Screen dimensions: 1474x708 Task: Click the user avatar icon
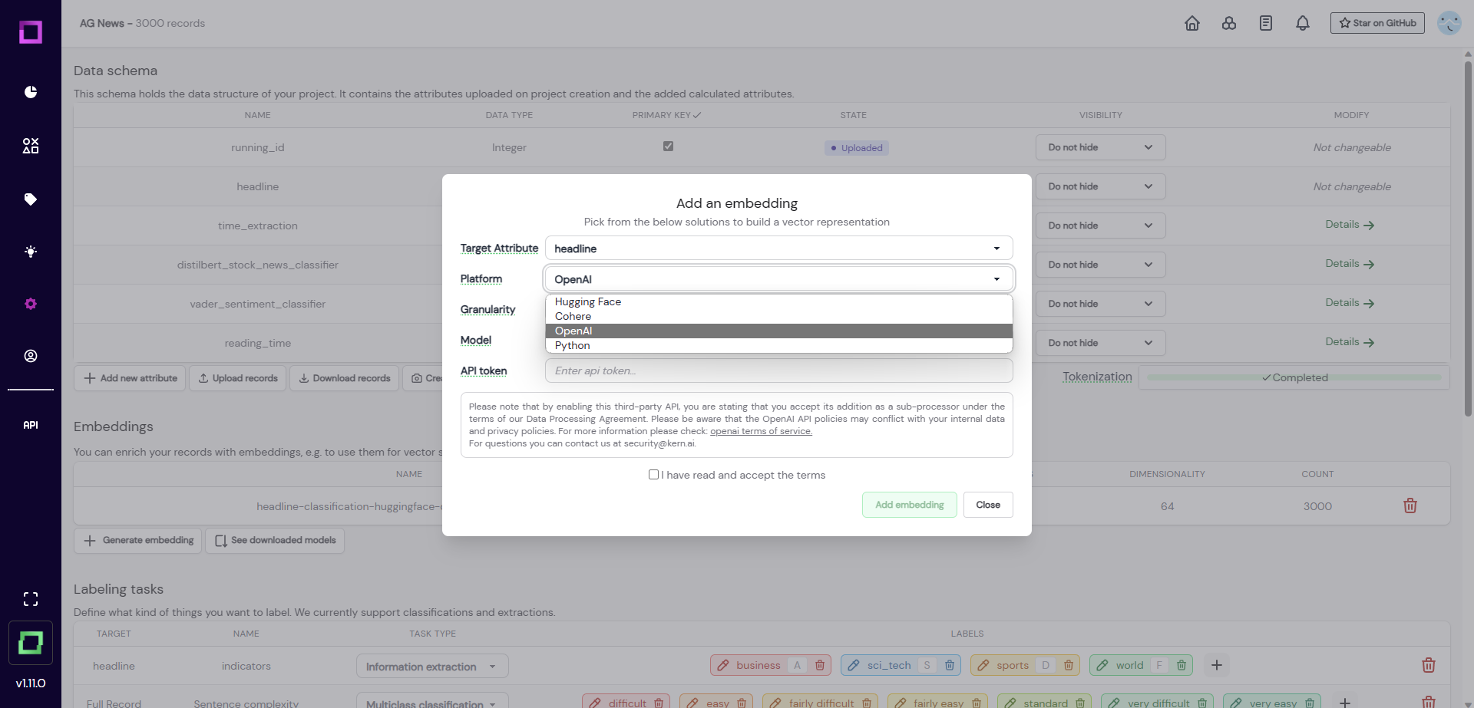pos(1449,23)
